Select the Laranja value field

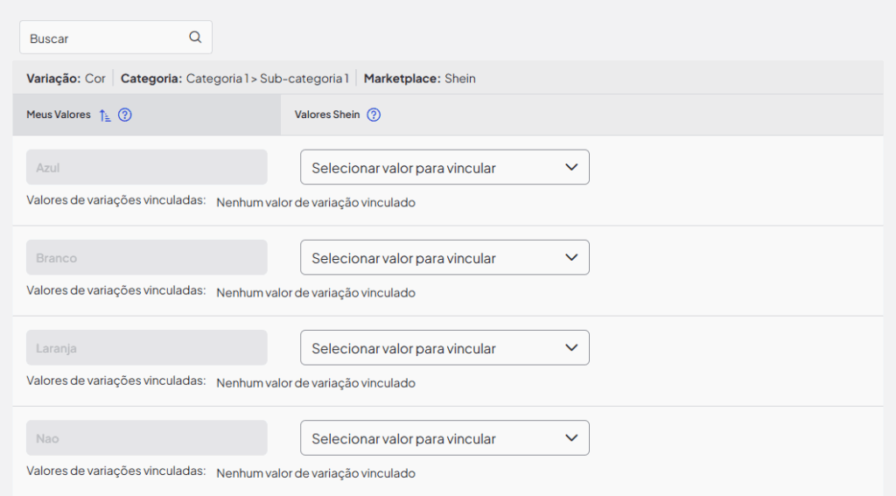(146, 347)
